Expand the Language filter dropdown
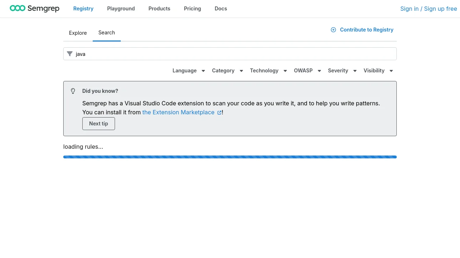Image resolution: width=460 pixels, height=258 pixels. point(189,71)
